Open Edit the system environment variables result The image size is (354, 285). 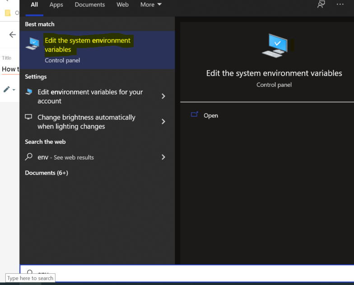pos(97,50)
